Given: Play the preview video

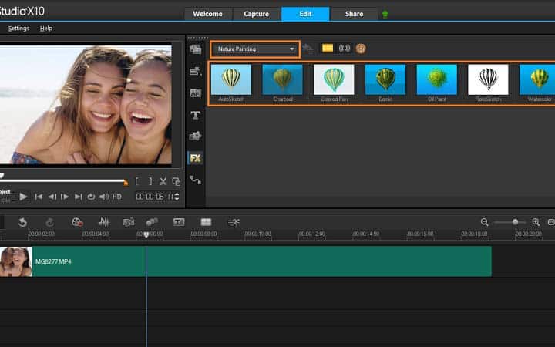Looking at the screenshot, I should [x=23, y=197].
